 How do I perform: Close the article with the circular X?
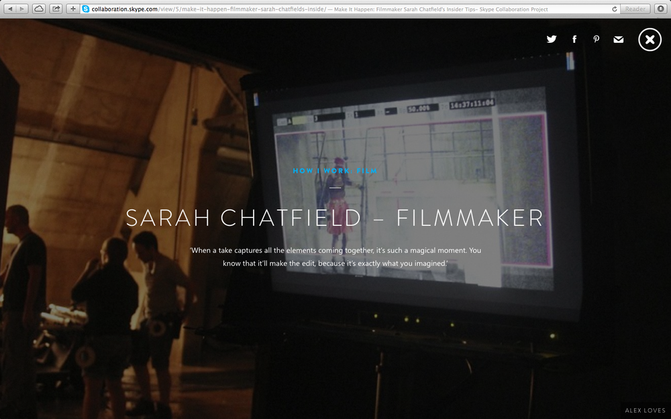pos(650,39)
